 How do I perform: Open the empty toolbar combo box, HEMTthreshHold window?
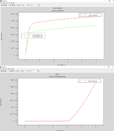click(35, 71)
